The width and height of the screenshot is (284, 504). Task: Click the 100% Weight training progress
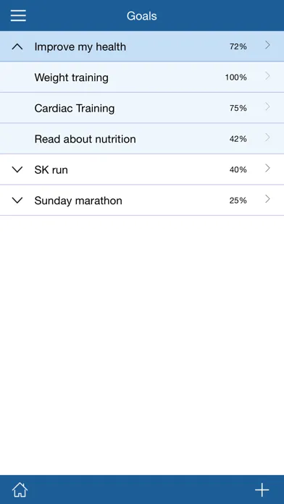click(235, 77)
